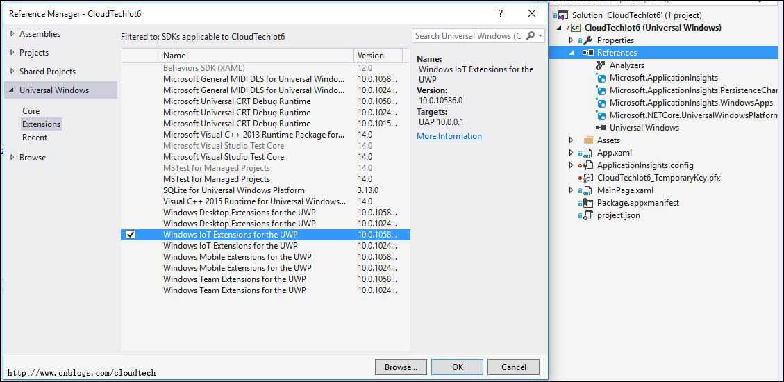Expand the ApplicationInsights.config node

coord(572,165)
